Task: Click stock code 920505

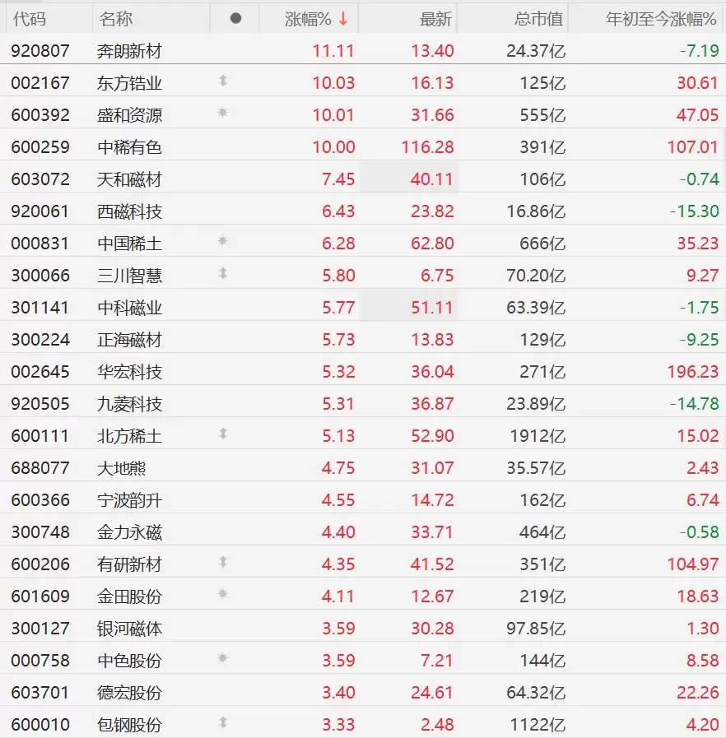Action: 40,404
